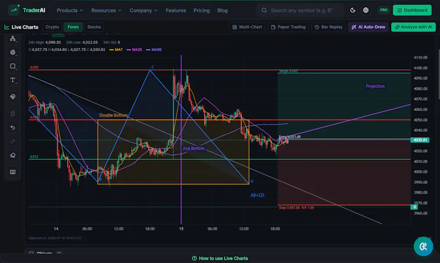Toggle the MA7 indicator legend

[116, 49]
